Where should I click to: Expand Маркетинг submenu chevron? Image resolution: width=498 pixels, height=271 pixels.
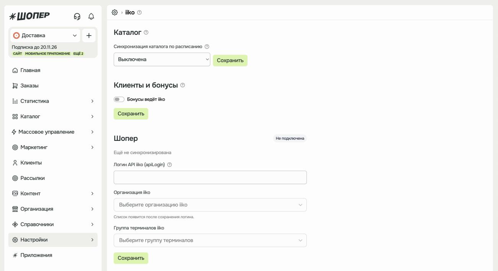92,147
